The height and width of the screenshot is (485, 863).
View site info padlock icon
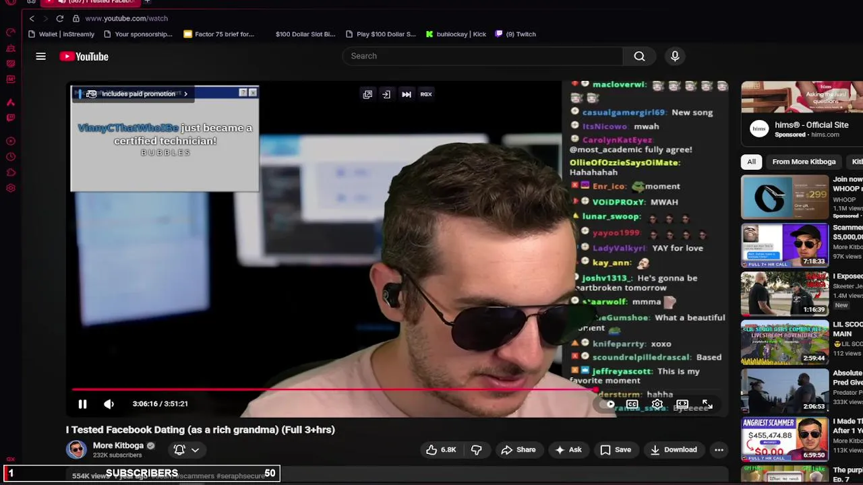coord(76,19)
